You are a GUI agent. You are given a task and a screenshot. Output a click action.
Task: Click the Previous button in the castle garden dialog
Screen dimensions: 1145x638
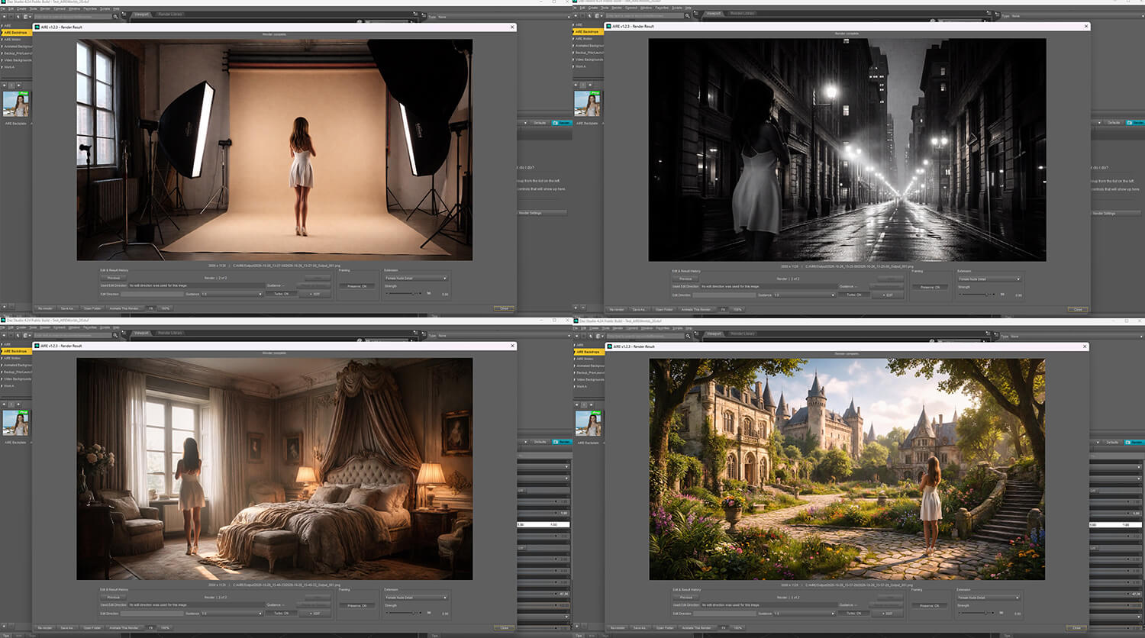click(x=685, y=598)
